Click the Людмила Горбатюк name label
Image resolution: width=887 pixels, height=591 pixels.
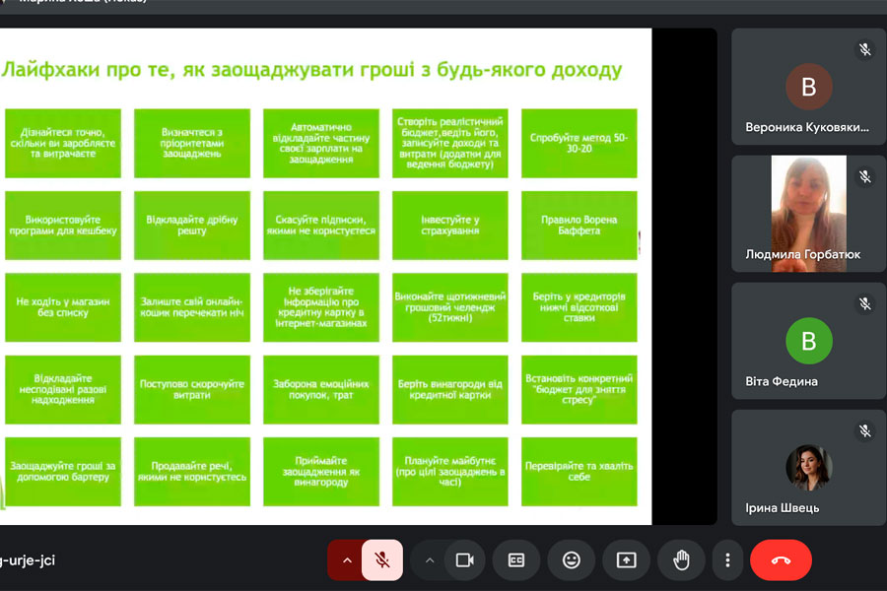click(802, 254)
